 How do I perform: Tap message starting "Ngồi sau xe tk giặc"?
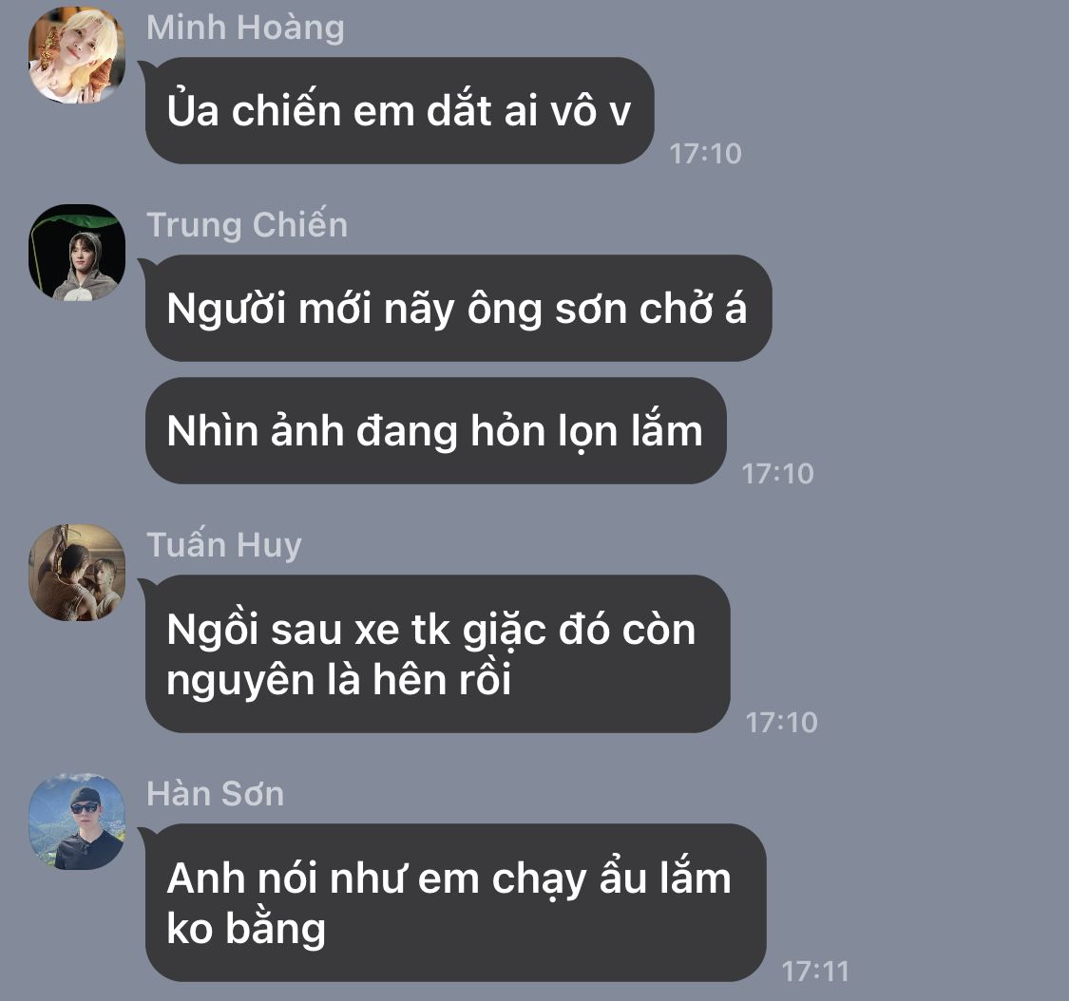click(438, 654)
